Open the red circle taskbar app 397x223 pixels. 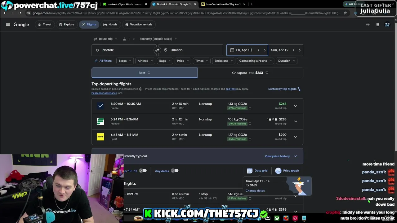(295, 218)
